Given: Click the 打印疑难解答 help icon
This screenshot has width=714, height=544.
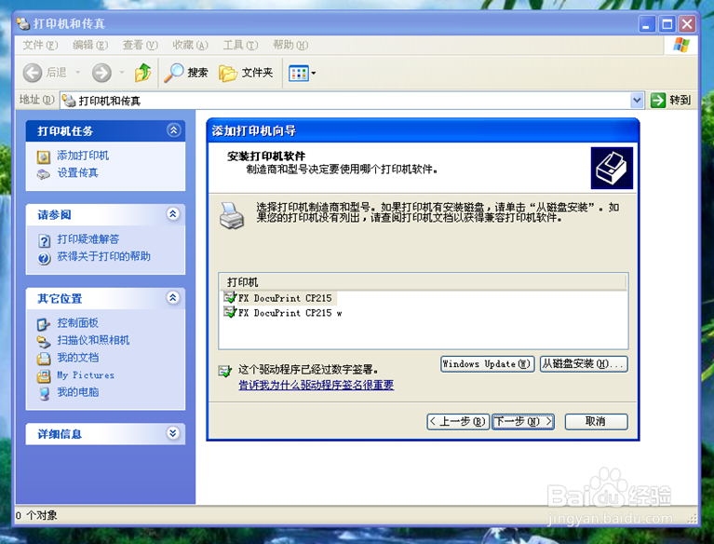Looking at the screenshot, I should click(x=44, y=240).
